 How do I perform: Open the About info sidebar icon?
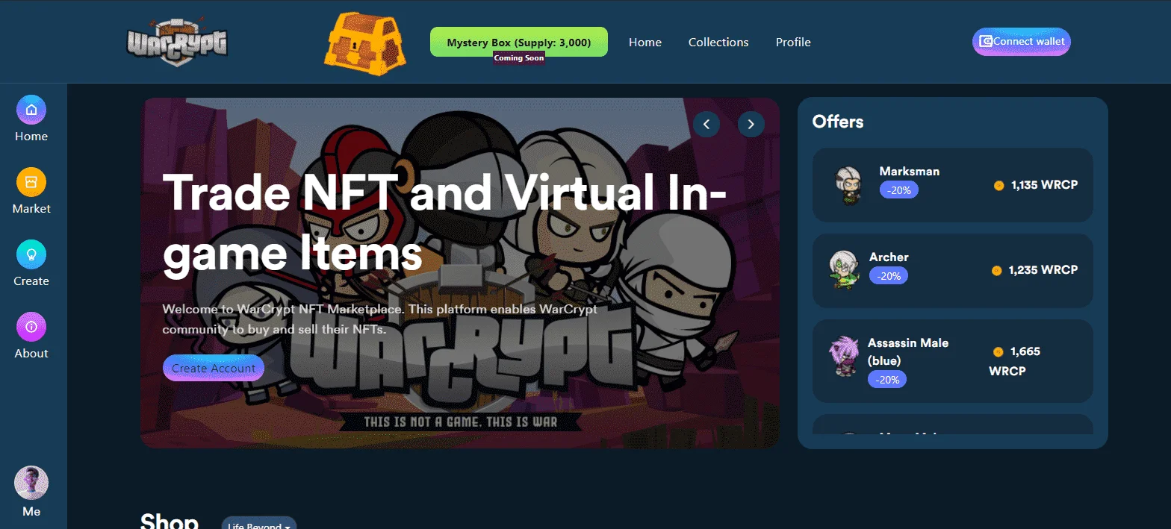point(31,327)
